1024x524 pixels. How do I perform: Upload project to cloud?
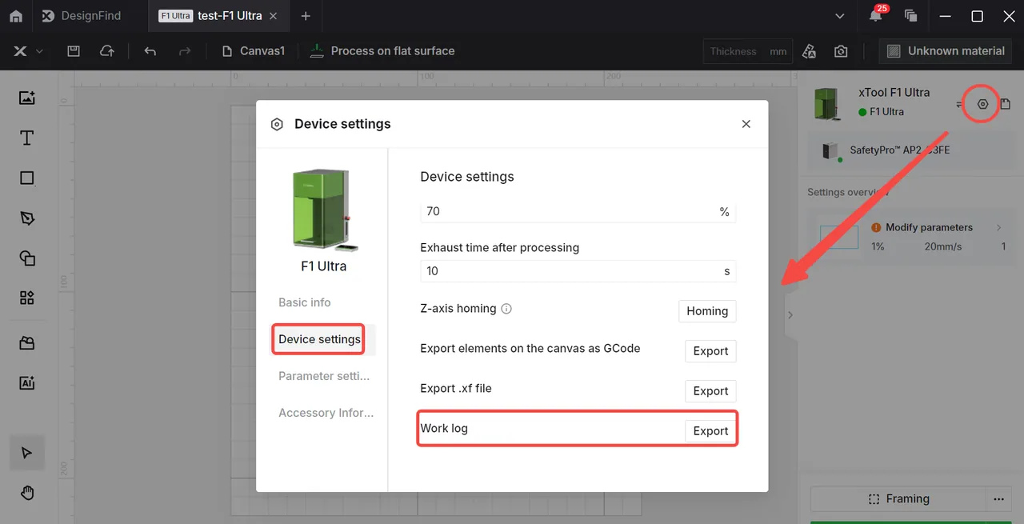(x=106, y=51)
